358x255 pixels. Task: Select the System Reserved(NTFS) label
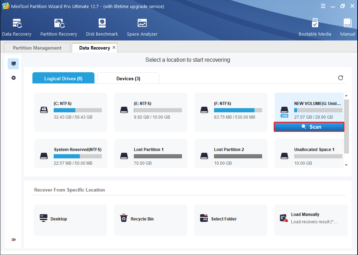click(x=78, y=150)
